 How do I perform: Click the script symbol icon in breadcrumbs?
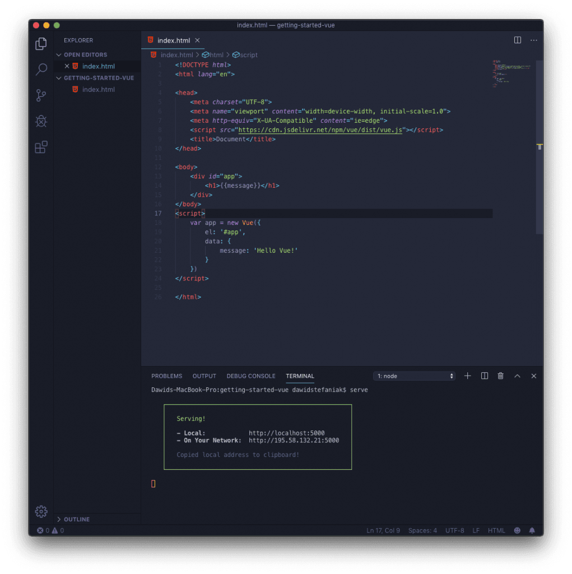click(x=236, y=55)
